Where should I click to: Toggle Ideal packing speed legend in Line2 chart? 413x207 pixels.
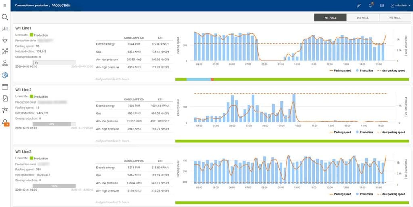point(391,132)
